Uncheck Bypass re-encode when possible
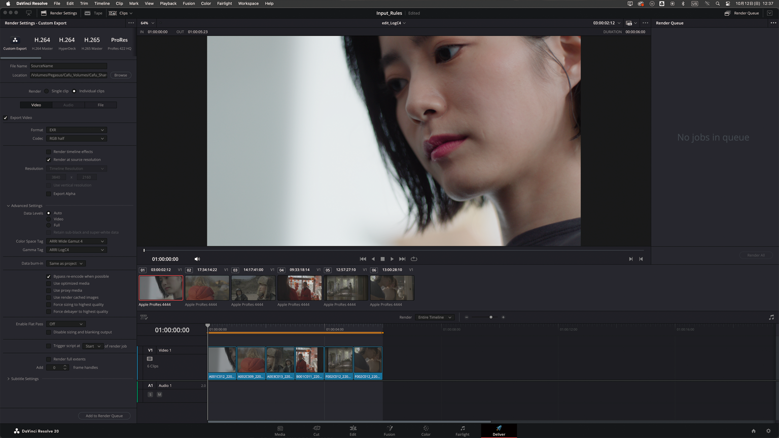779x438 pixels. click(49, 276)
